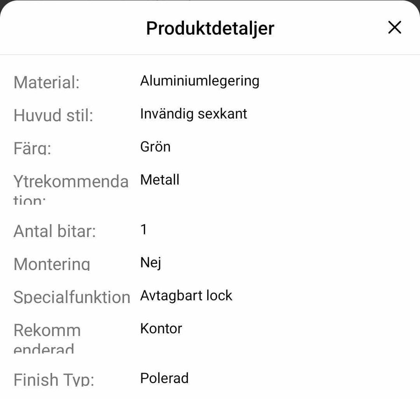Select the Material label
The width and height of the screenshot is (420, 399).
tap(47, 83)
